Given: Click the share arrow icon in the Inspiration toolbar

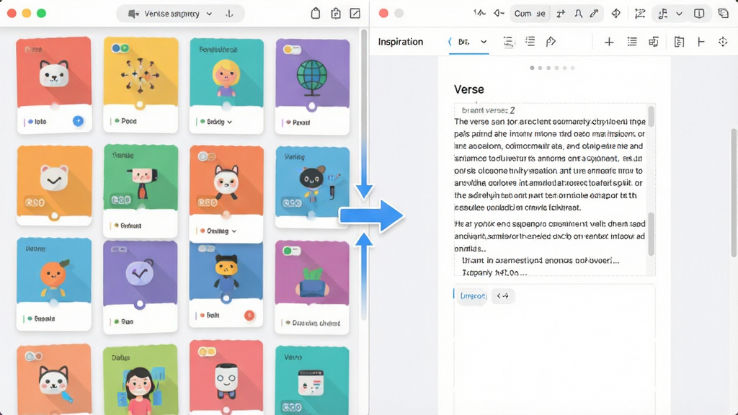Looking at the screenshot, I should (551, 42).
